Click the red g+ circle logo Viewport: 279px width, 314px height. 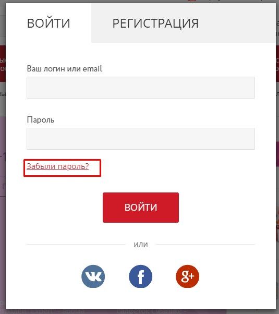187,276
